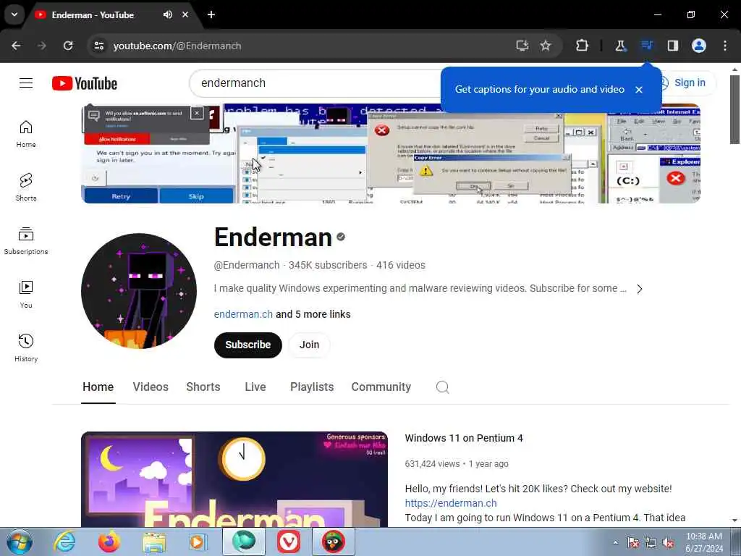
Task: Go to Home in the YouTube sidebar
Action: point(26,134)
